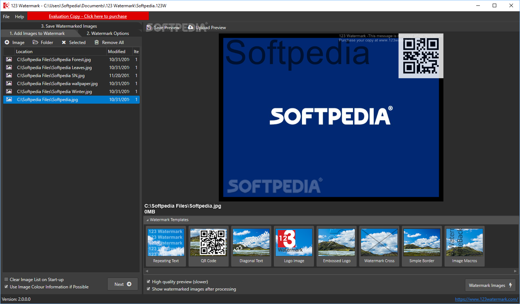Click the add Image plus icon
520x304 pixels.
7,43
